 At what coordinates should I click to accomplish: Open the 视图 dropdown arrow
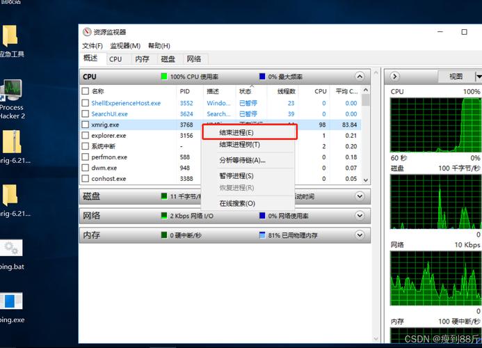478,77
